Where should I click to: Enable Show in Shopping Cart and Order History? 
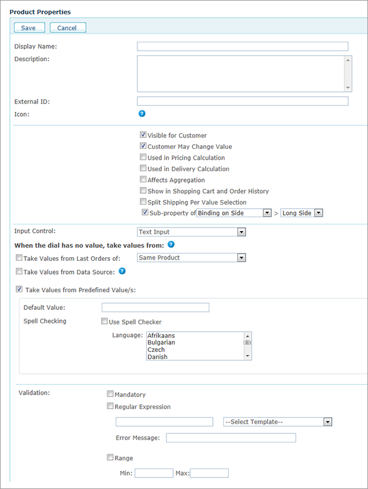[x=143, y=190]
